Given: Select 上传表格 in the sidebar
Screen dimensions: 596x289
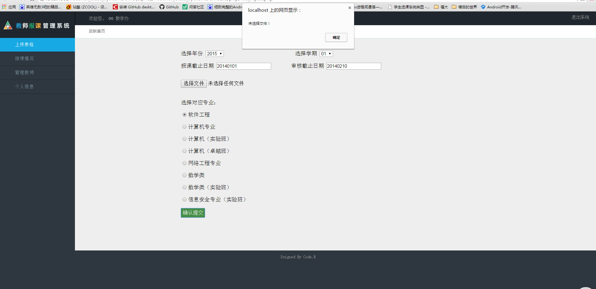Looking at the screenshot, I should point(37,45).
